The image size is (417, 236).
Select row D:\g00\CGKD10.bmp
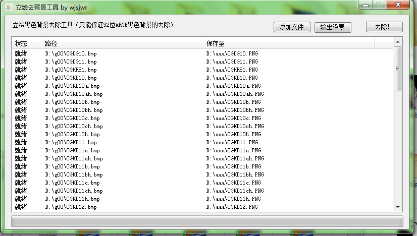coord(202,78)
